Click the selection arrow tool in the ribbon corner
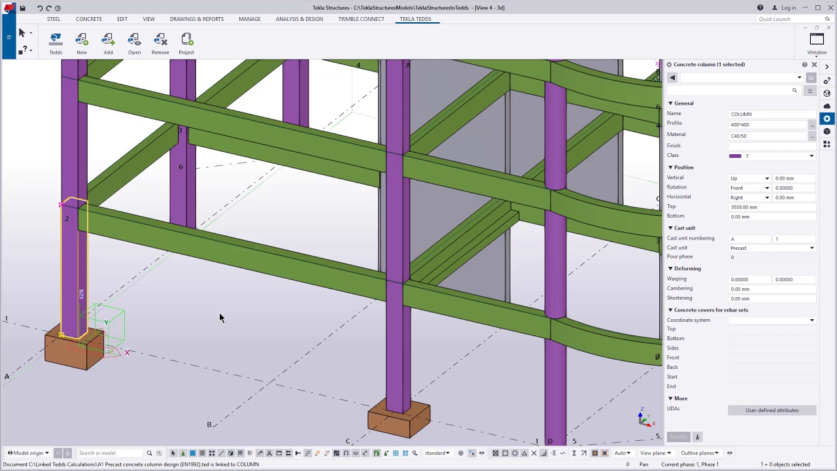The height and width of the screenshot is (471, 837). pos(22,33)
